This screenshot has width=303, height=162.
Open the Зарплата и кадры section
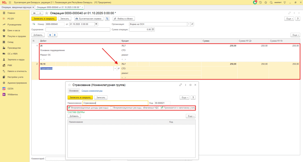(16, 60)
